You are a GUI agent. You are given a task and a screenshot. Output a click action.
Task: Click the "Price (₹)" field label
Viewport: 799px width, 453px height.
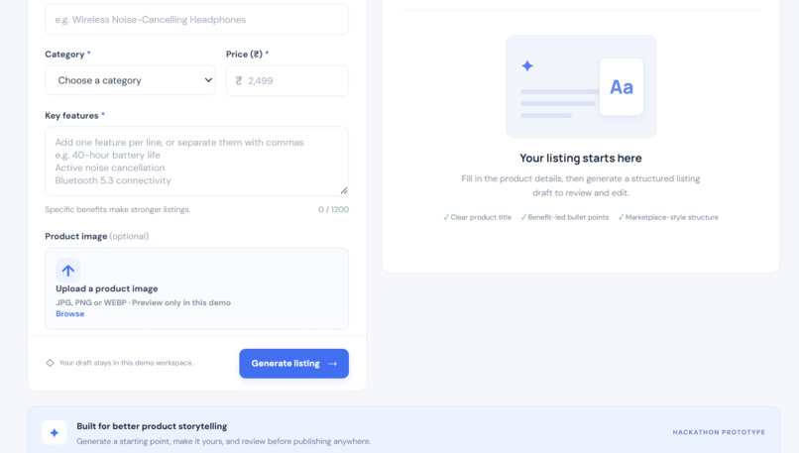point(245,54)
